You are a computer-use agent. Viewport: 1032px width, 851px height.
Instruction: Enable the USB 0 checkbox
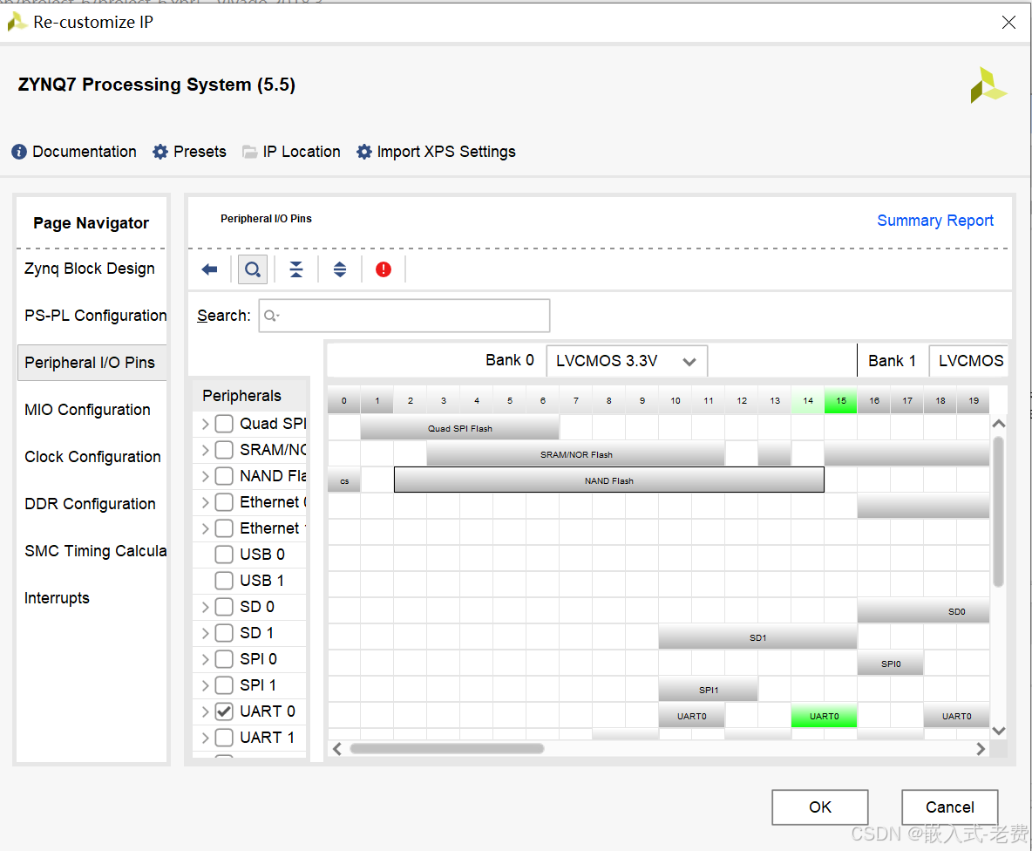(224, 555)
